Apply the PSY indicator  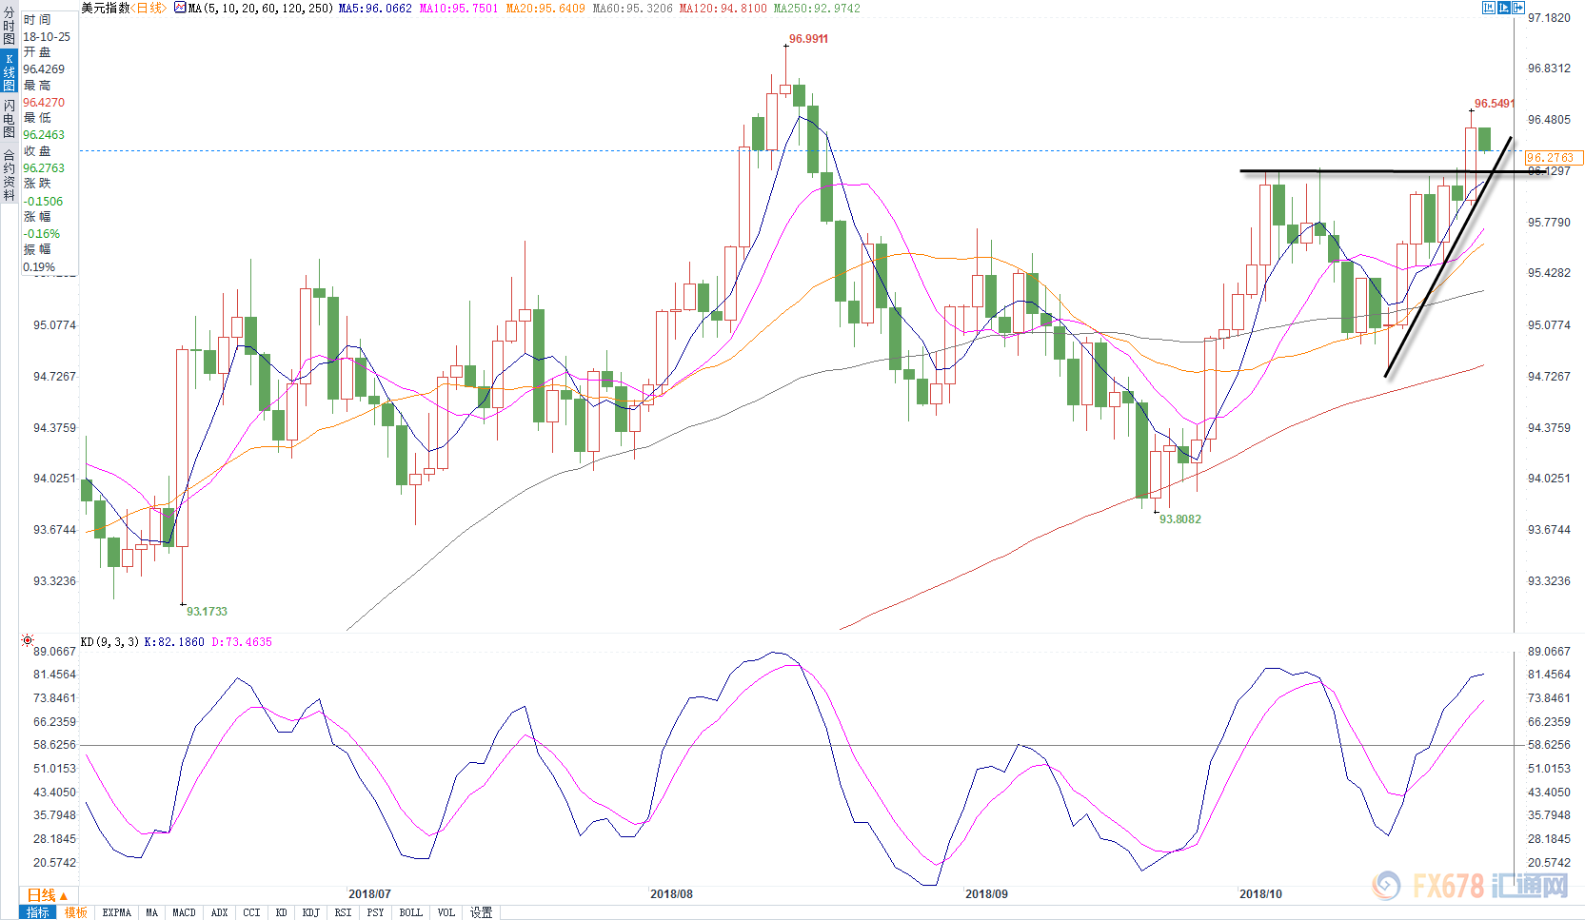click(x=376, y=912)
